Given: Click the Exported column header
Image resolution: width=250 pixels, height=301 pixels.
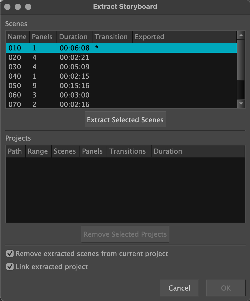Looking at the screenshot, I should 149,37.
